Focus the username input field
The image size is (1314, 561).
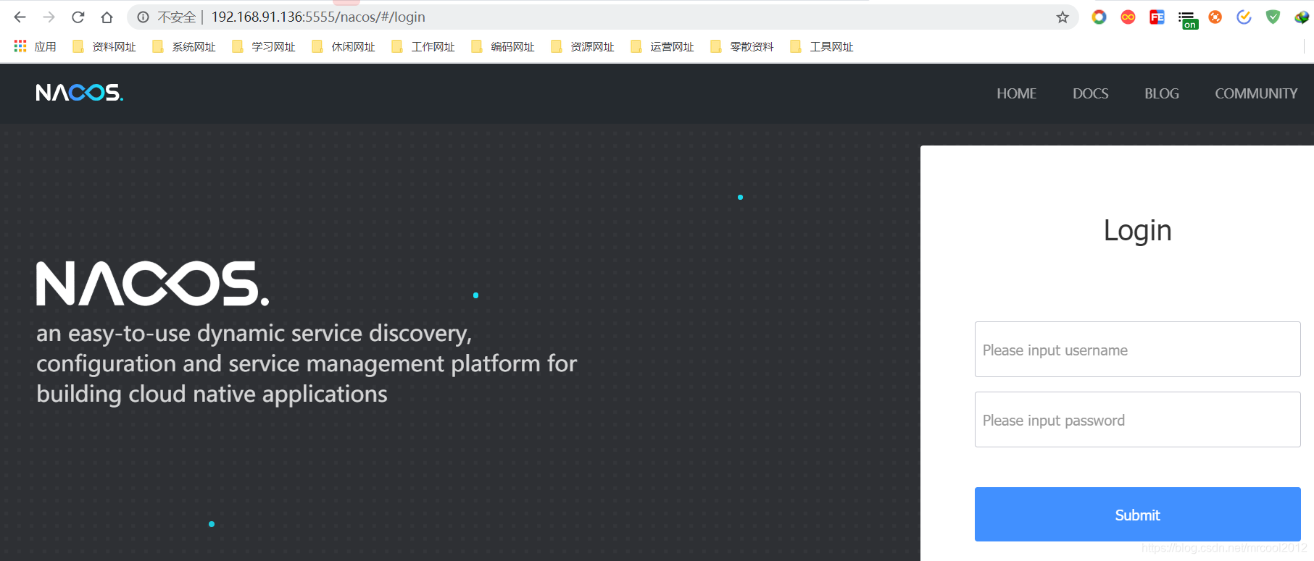[1137, 349]
